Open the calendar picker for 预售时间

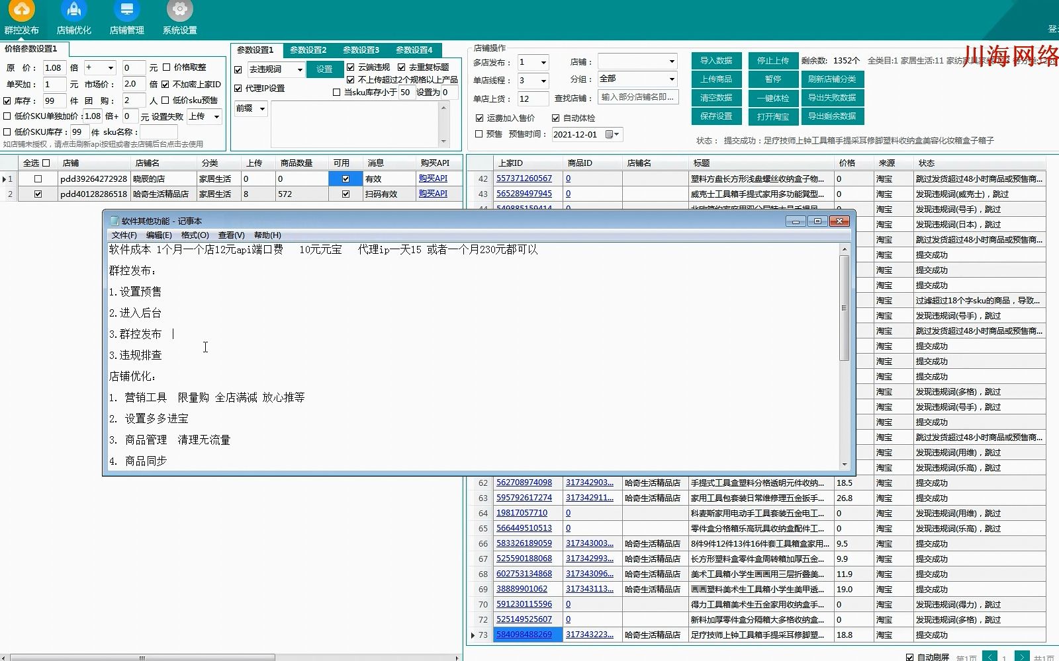612,134
